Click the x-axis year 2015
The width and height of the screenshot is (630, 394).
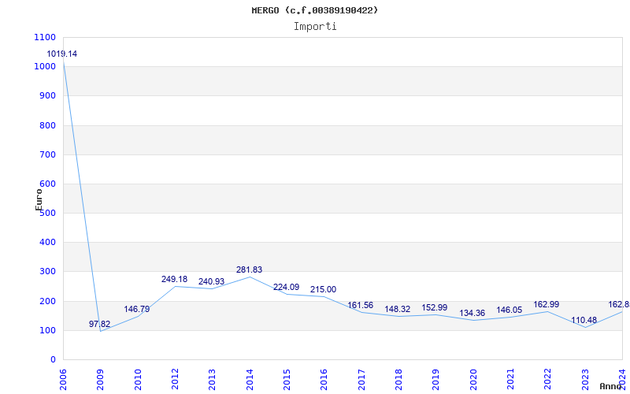point(287,380)
